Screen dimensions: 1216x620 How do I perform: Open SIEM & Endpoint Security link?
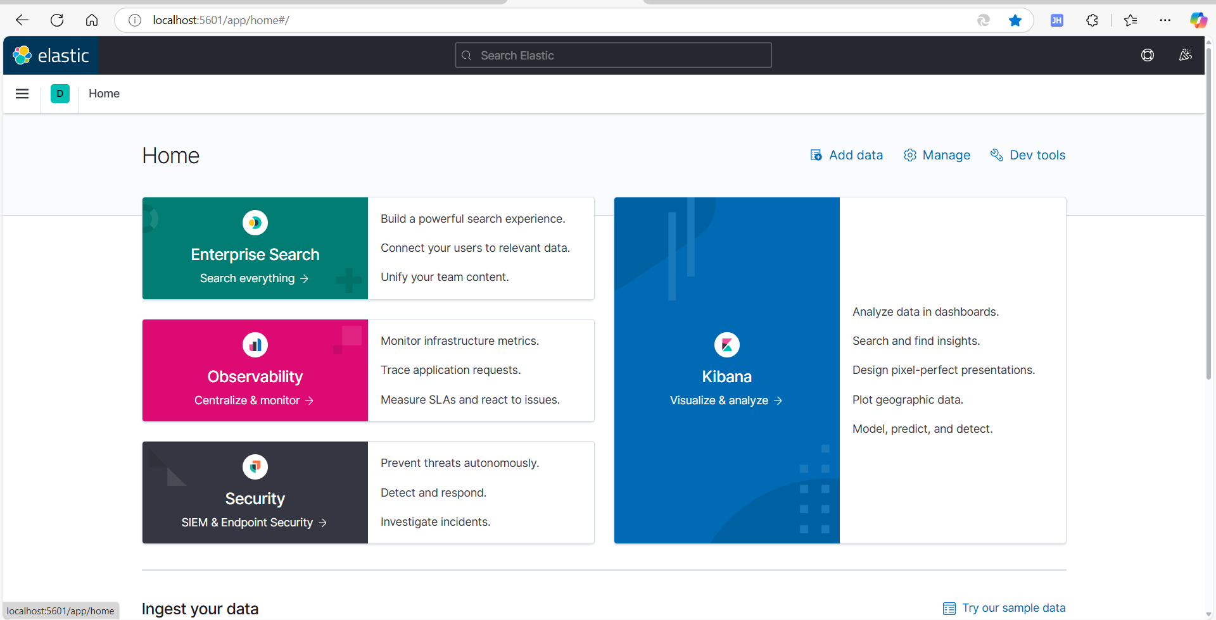click(255, 523)
